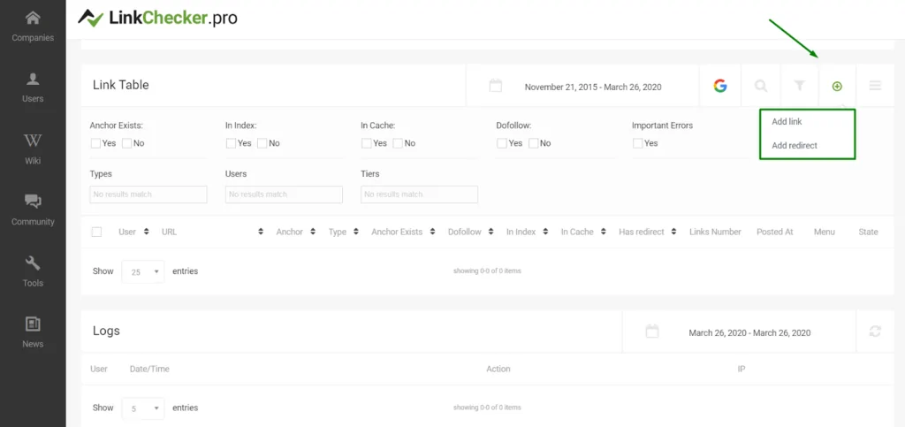Screen dimensions: 905x427
Task: Sort by Anchor Exists column arrows
Action: coord(432,232)
